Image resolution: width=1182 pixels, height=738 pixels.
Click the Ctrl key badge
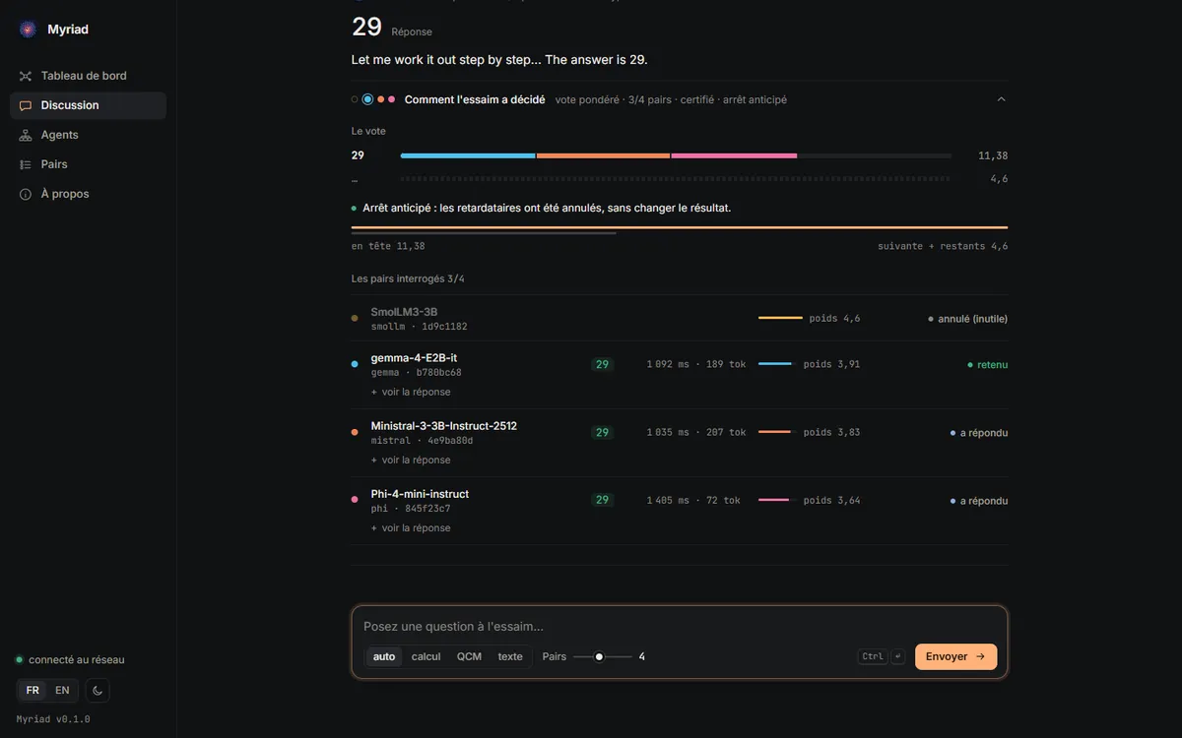(x=873, y=656)
